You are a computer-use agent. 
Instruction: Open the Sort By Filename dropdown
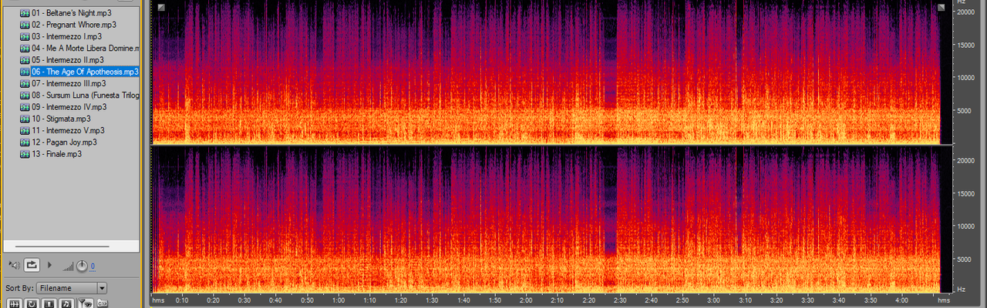(x=72, y=288)
